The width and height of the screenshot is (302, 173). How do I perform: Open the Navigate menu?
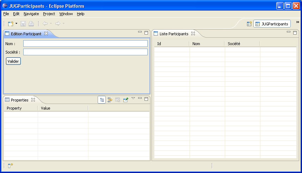(x=31, y=14)
